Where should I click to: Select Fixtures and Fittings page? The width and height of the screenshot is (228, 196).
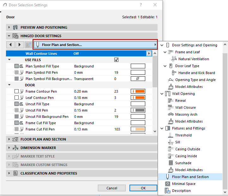click(x=189, y=128)
